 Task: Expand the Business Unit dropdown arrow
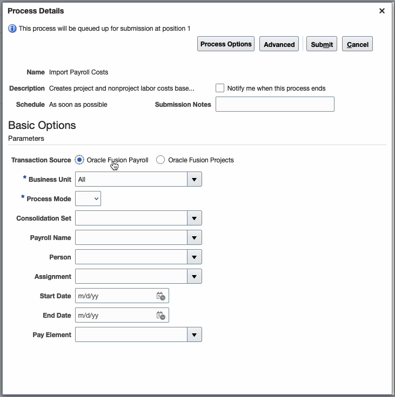195,179
